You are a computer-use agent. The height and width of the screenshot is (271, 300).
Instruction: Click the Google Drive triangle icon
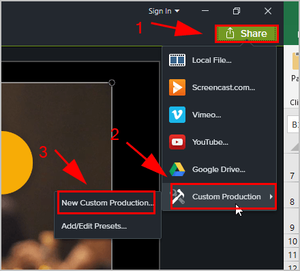pos(177,169)
